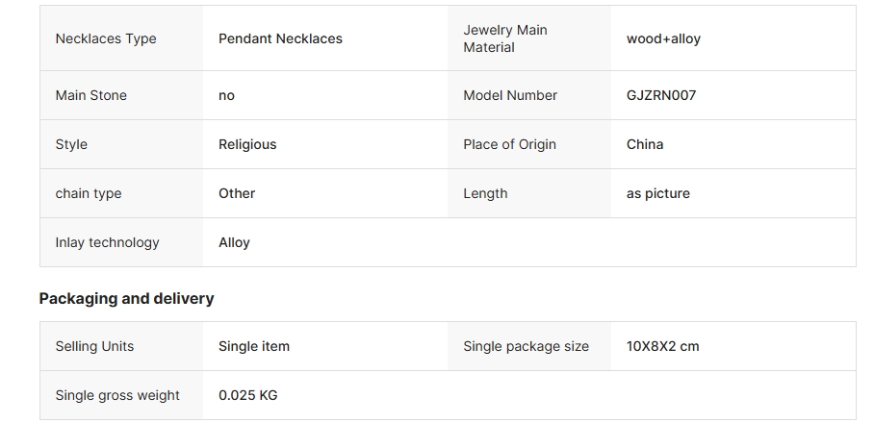Click the Model Number label
The height and width of the screenshot is (448, 874).
510,95
